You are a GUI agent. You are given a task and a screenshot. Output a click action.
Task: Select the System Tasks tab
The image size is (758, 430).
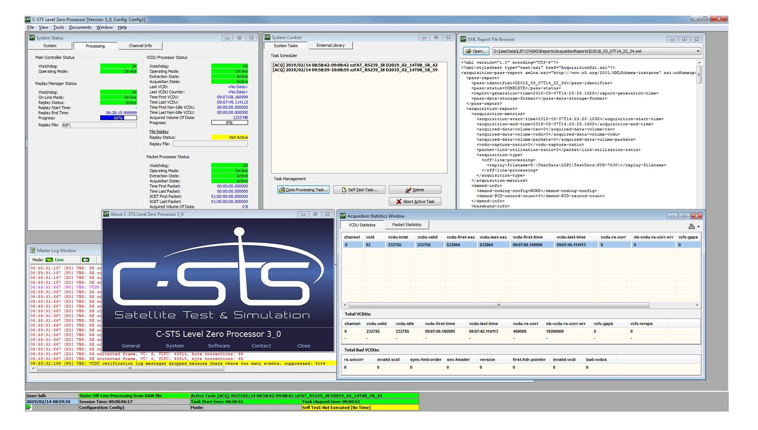point(286,46)
